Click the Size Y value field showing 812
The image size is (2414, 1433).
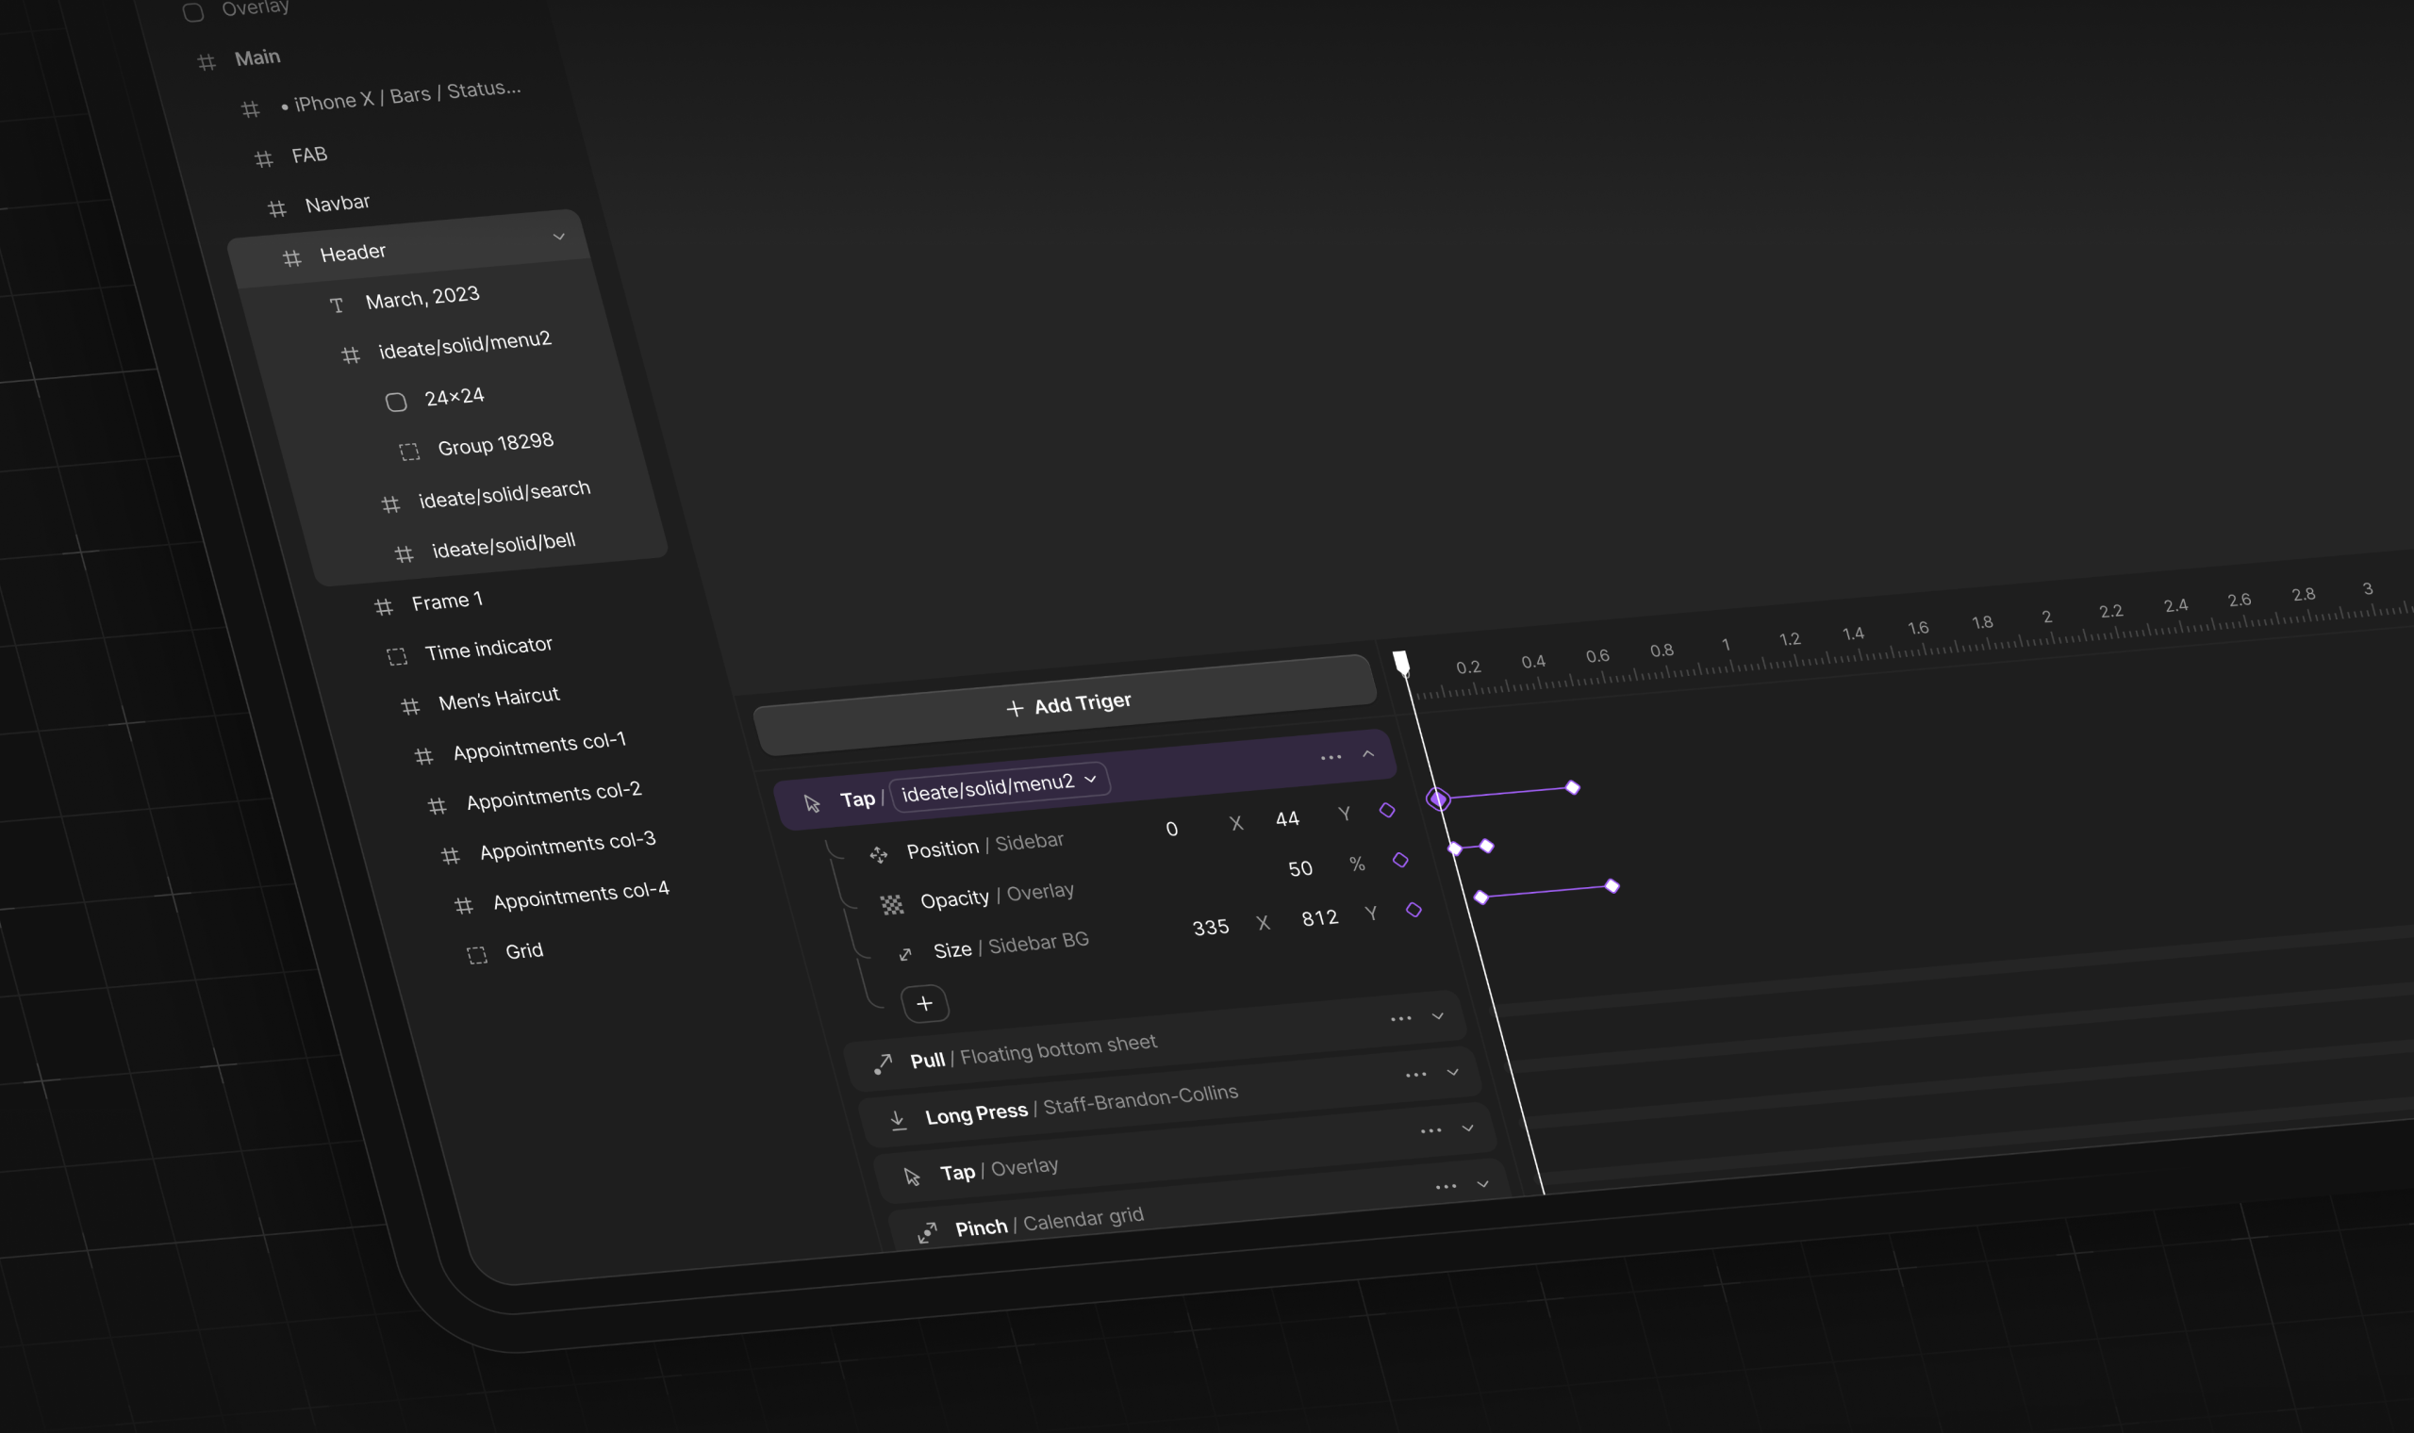(x=1319, y=917)
